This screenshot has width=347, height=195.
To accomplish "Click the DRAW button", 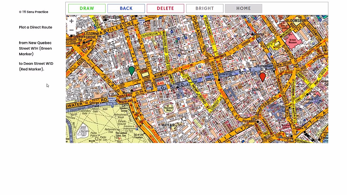I will point(87,8).
